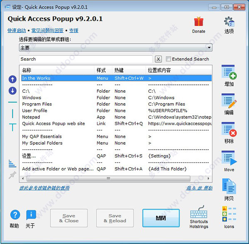Open the 快速启动 link
Viewport: 249px width, 244px height.
pos(17,30)
